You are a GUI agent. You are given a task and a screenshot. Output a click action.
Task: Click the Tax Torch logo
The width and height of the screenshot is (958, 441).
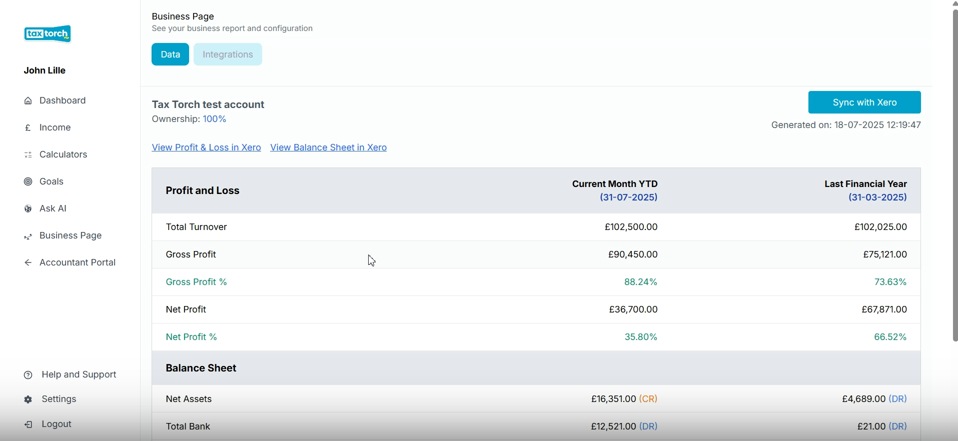pos(48,34)
